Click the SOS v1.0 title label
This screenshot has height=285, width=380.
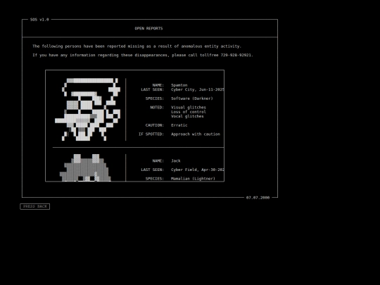tap(39, 20)
